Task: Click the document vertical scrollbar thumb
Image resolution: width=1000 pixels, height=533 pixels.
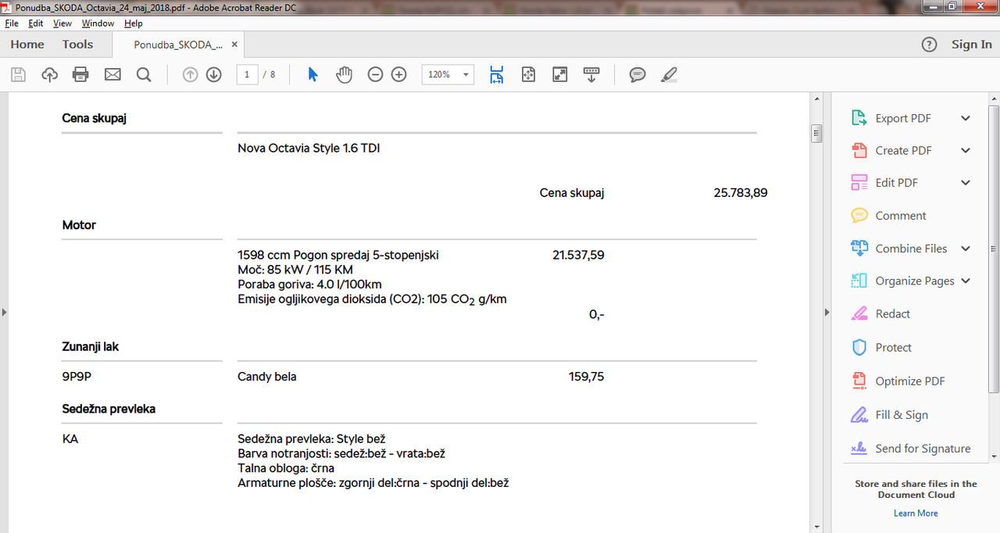Action: point(816,134)
